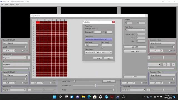178x100 pixels.
Task: Open McAfee red shield icon on taskbar
Action: 112,97
